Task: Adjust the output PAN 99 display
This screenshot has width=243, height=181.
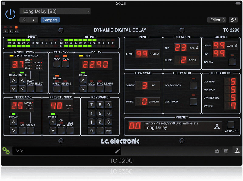Action: pos(219,54)
